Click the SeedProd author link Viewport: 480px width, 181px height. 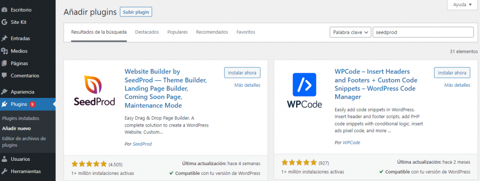click(x=142, y=144)
